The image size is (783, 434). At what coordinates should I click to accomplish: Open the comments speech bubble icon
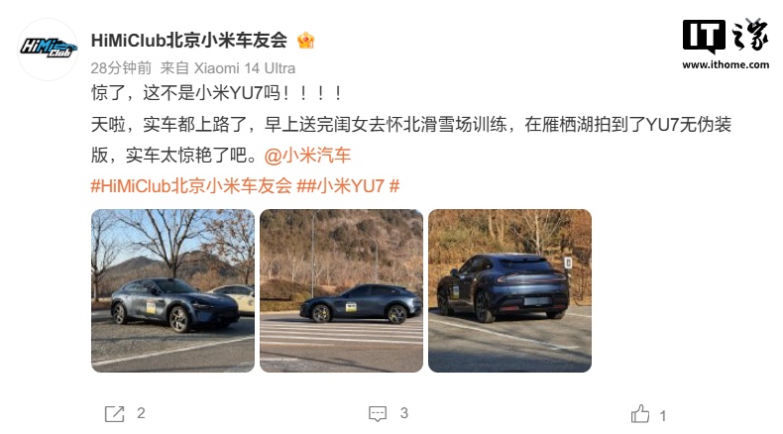[x=378, y=413]
